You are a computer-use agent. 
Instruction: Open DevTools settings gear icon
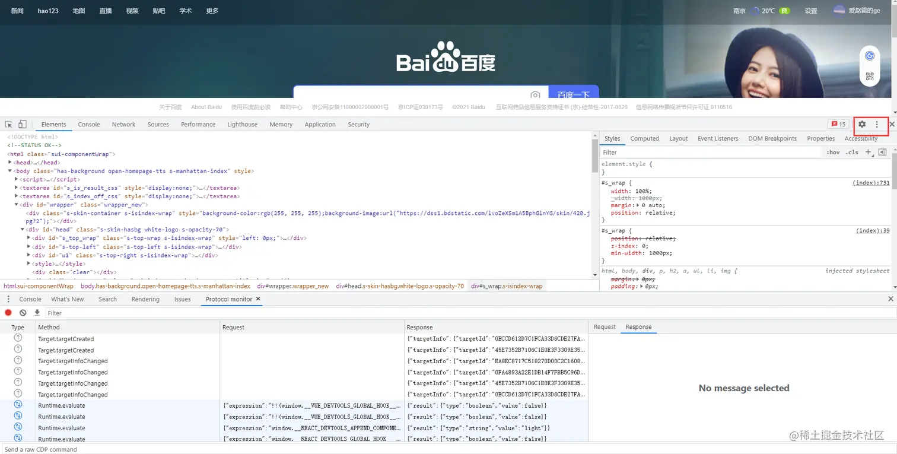[862, 125]
